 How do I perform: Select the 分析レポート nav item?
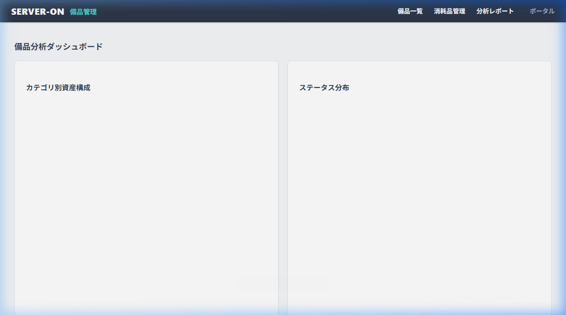tap(495, 11)
